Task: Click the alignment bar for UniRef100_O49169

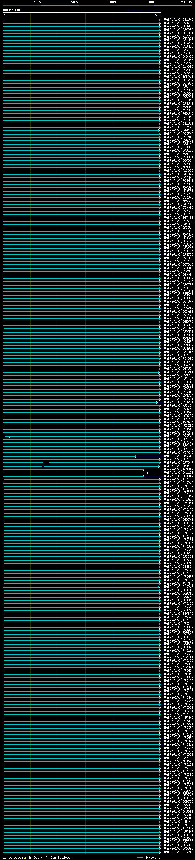Action: pyautogui.click(x=81, y=131)
